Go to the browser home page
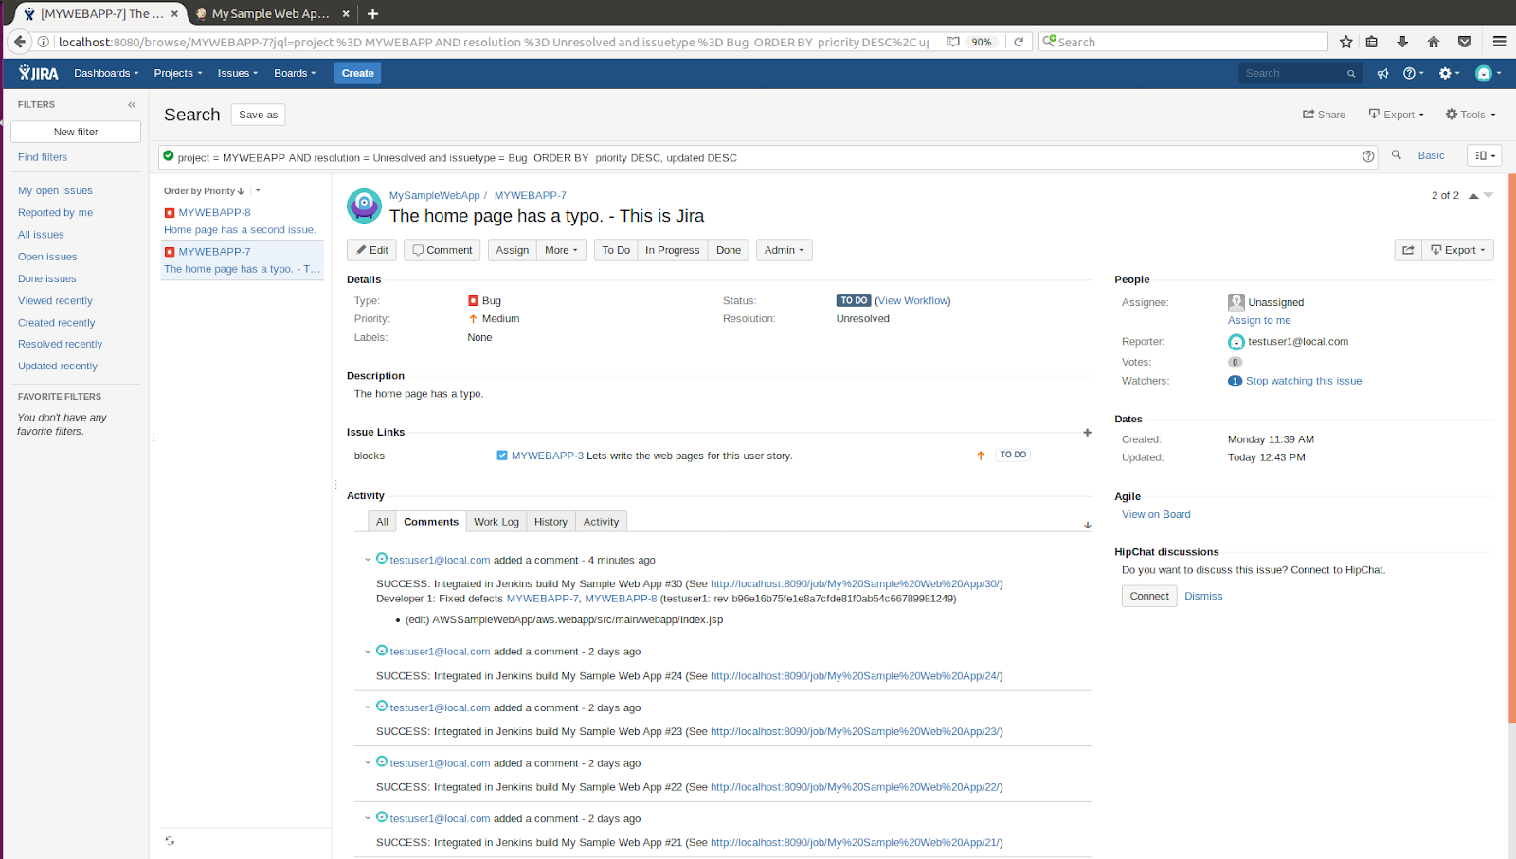 coord(1434,42)
